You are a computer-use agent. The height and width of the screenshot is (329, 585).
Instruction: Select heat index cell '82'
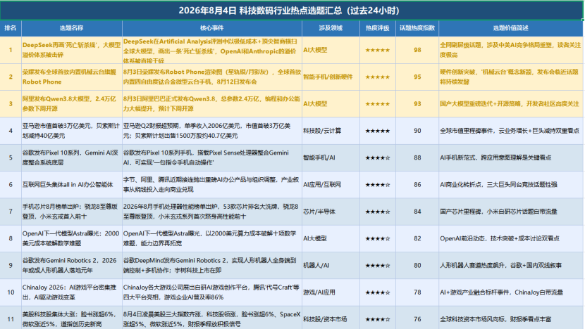coord(417,238)
